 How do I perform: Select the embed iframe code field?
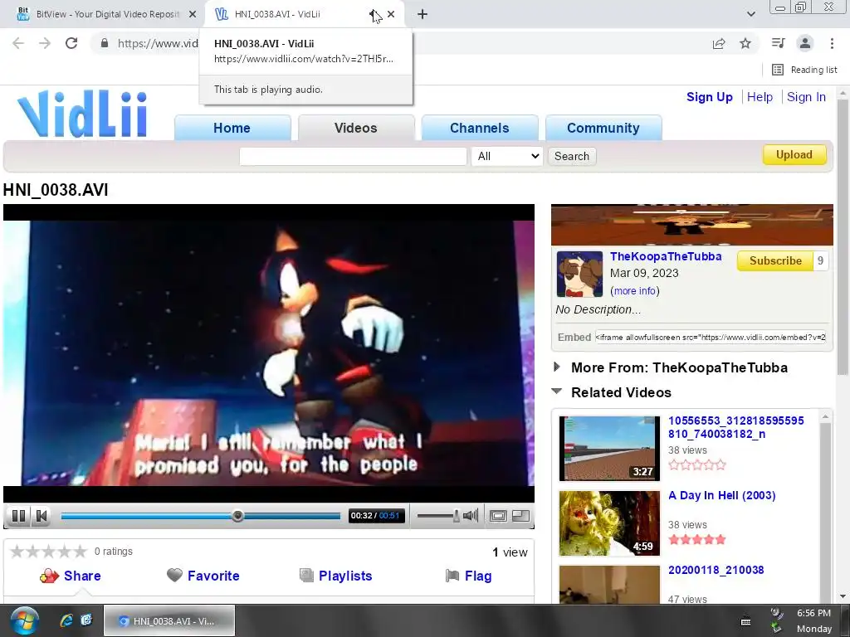click(x=711, y=337)
